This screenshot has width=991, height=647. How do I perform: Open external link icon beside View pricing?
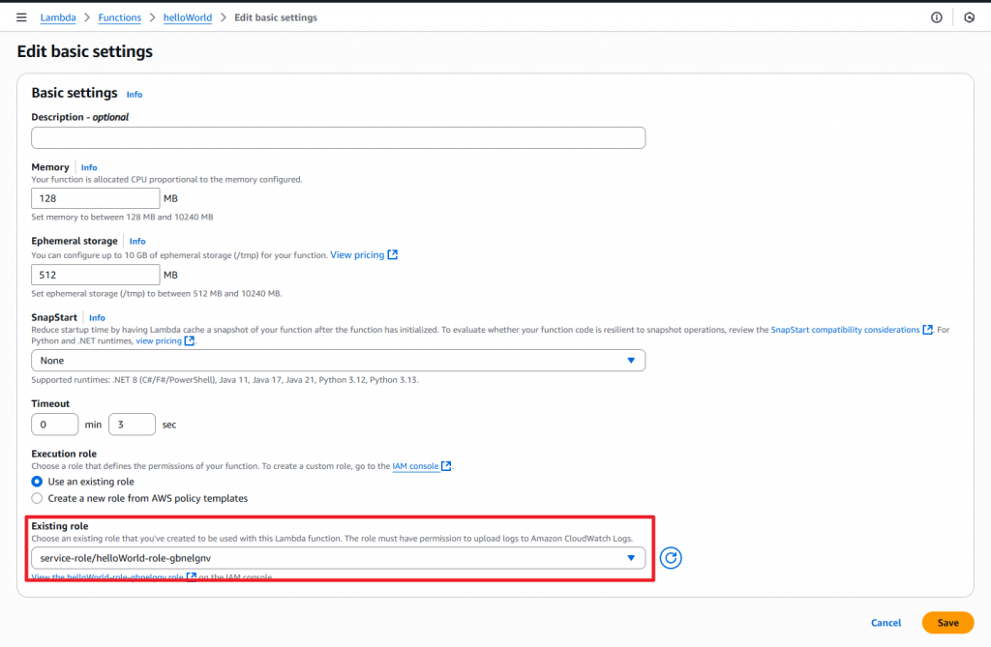pyautogui.click(x=393, y=254)
